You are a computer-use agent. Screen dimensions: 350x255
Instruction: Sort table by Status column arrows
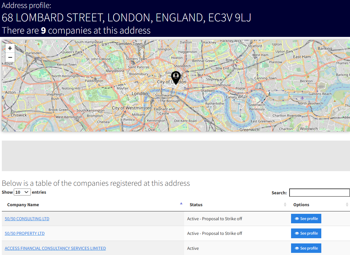285,205
